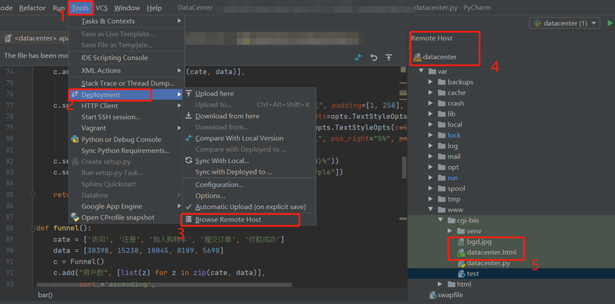Screen dimensions: 615x304
Task: Collapse the www folder
Action: pos(430,210)
